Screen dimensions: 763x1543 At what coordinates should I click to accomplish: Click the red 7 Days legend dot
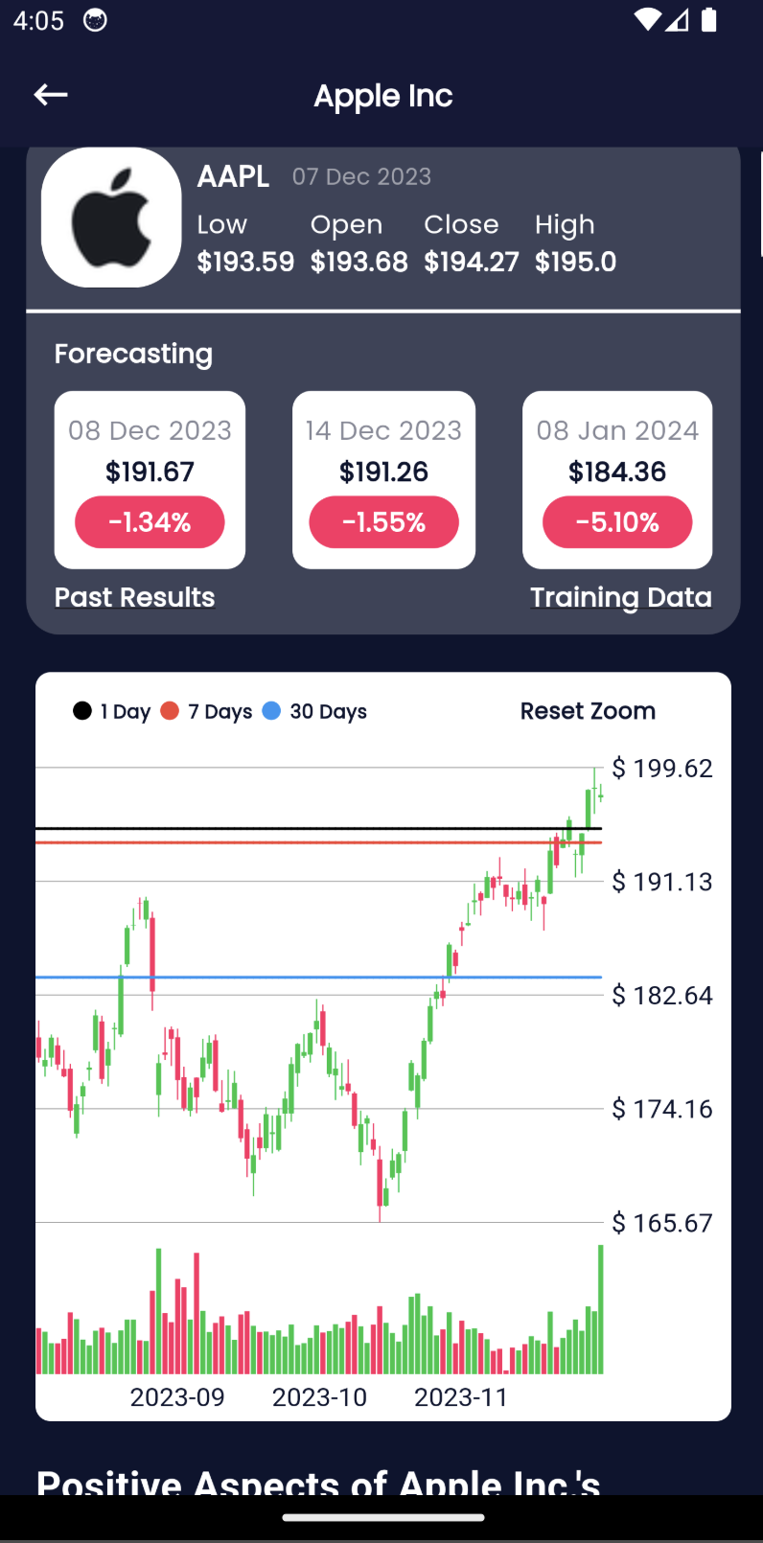170,710
